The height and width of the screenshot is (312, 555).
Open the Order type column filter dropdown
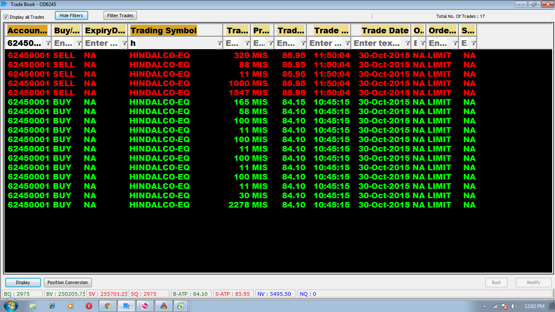click(455, 43)
